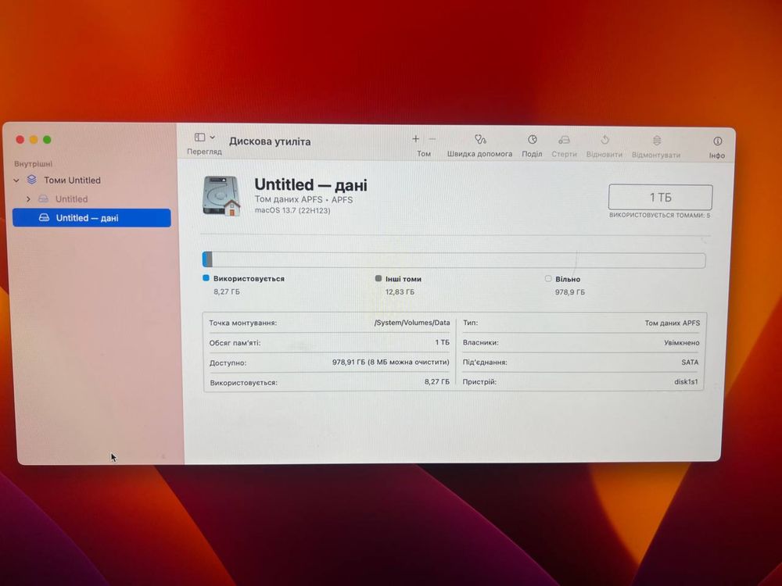Viewport: 782px width, 586px height.
Task: Close the Disk Utility window (red button)
Action: [20, 140]
